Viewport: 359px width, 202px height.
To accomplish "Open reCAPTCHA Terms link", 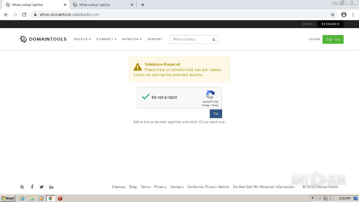I will (215, 105).
